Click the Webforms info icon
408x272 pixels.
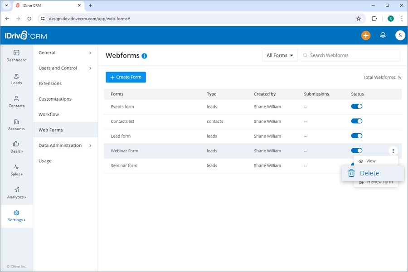[x=145, y=56]
